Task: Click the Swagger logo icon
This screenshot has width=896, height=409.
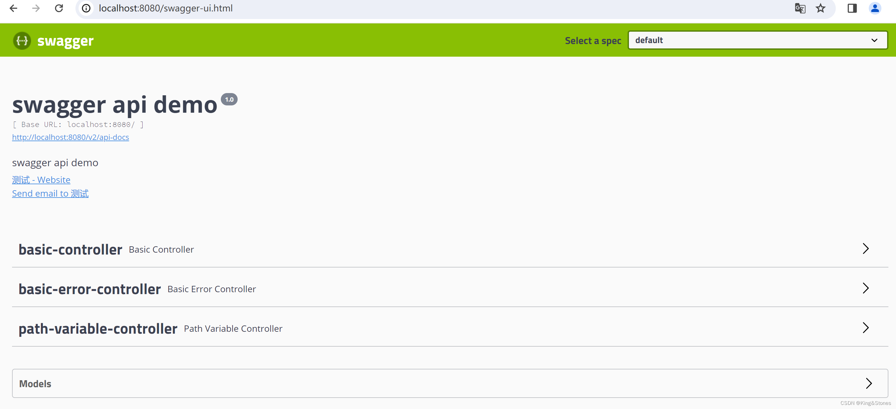Action: 22,41
